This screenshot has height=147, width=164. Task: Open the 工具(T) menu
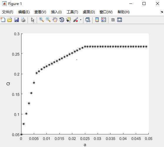pyautogui.click(x=72, y=12)
